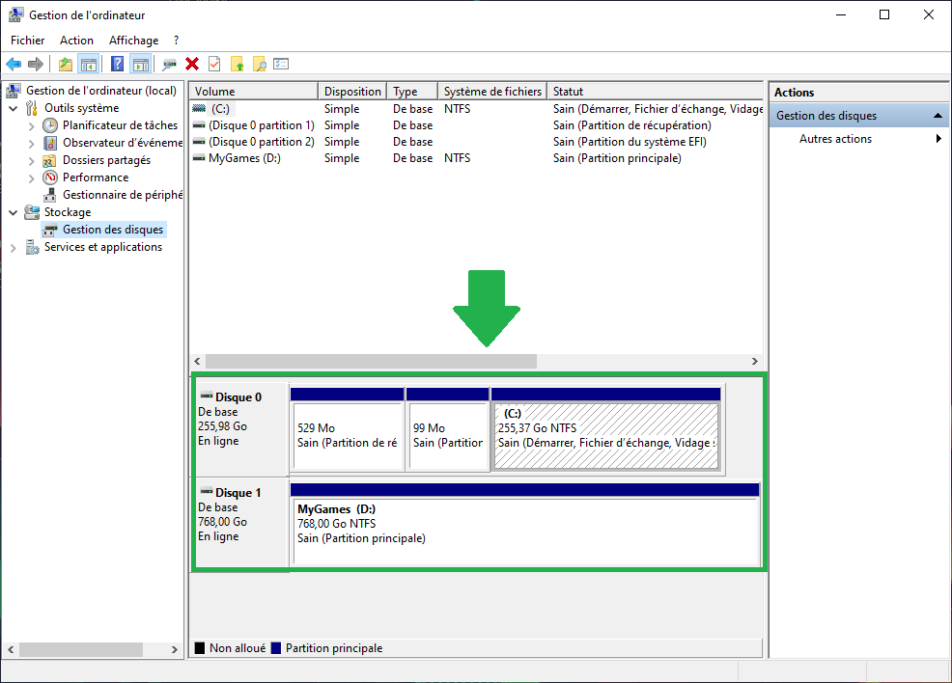This screenshot has height=683, width=952.
Task: Click the grey Forward arrow in the toolbar
Action: [36, 64]
